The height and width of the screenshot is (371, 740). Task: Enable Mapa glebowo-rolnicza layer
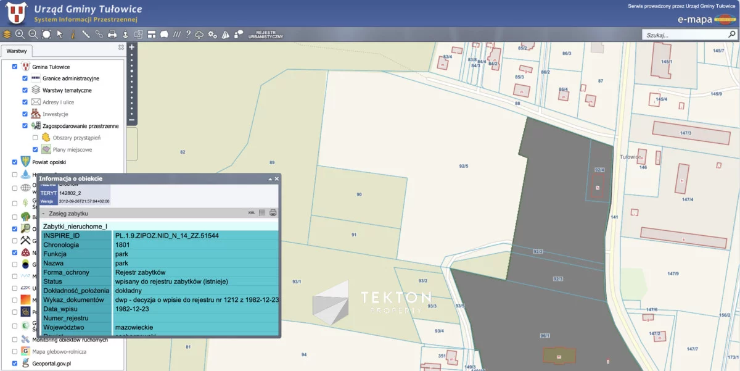(15, 351)
